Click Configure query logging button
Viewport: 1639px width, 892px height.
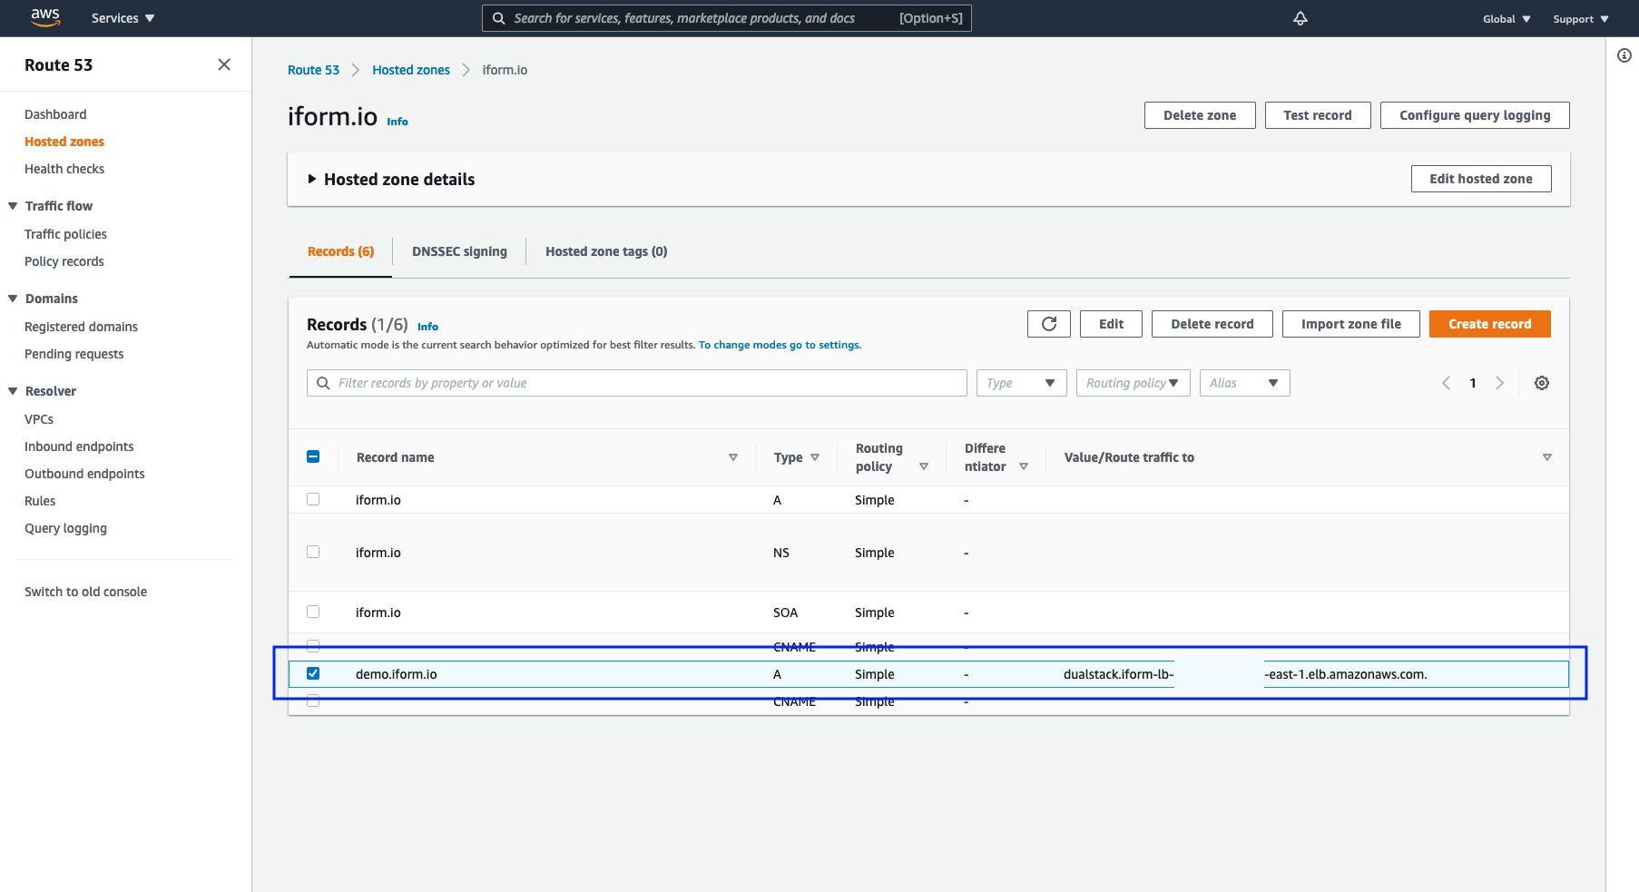[1475, 115]
